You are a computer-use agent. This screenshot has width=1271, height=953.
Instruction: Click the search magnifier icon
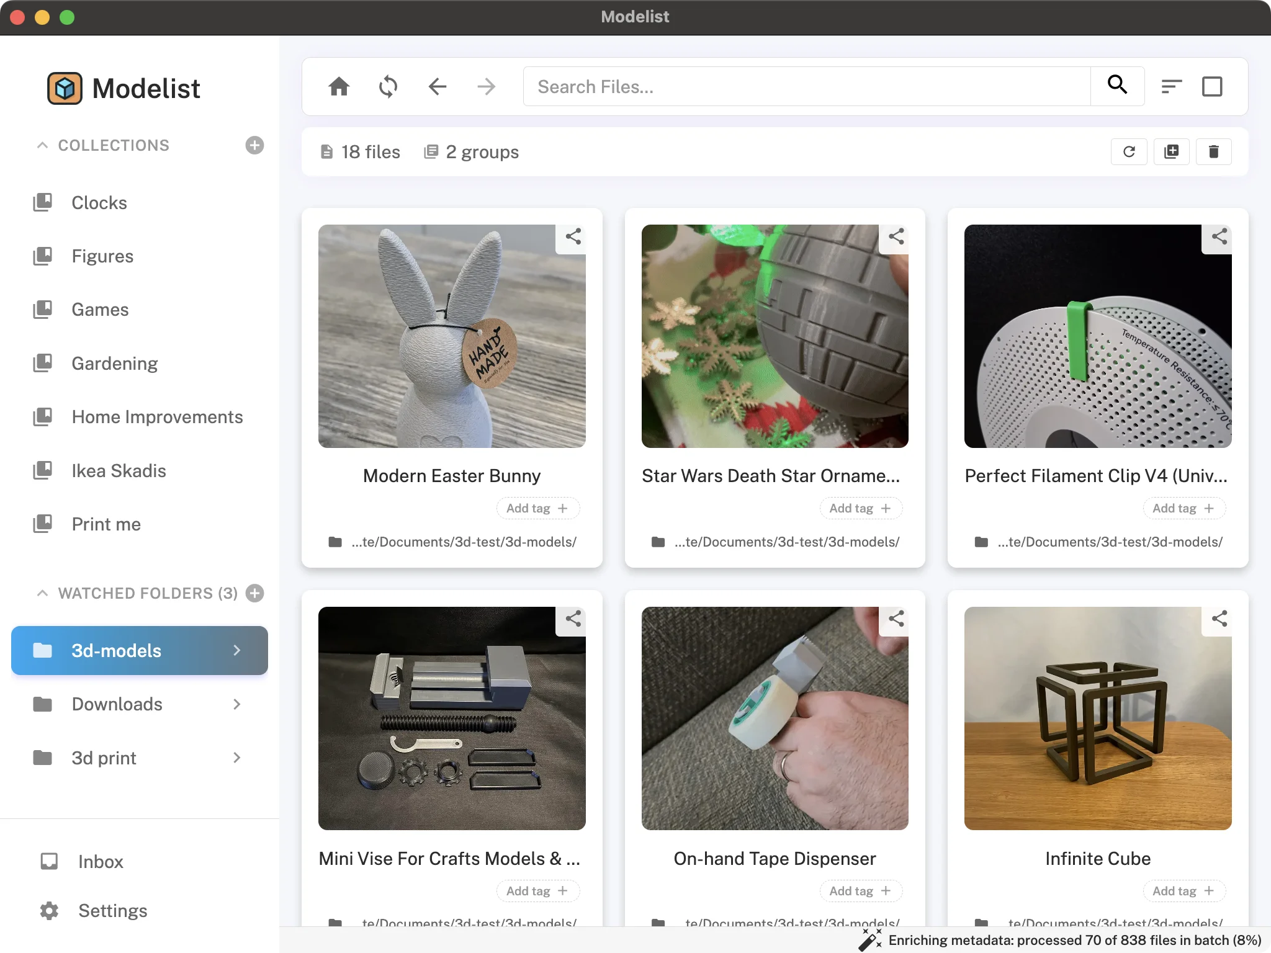1116,86
